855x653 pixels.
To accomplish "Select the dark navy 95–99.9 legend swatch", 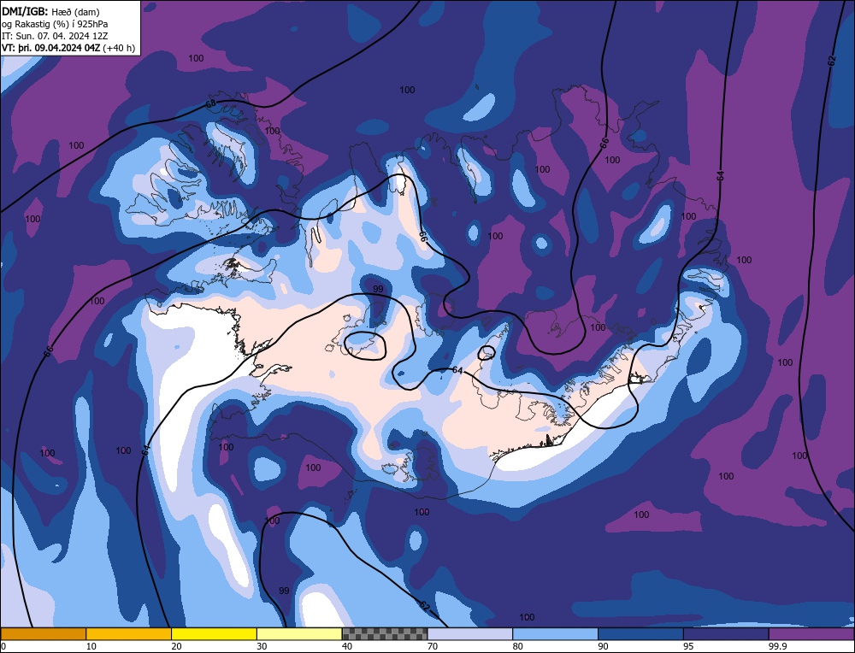I will pyautogui.click(x=726, y=633).
